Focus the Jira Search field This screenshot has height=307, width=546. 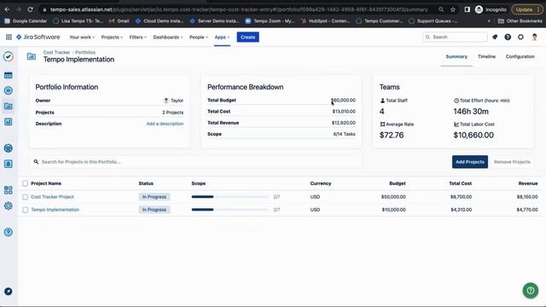[455, 37]
